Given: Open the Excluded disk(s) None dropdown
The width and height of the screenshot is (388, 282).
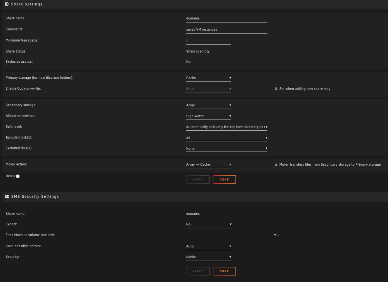Looking at the screenshot, I should click(x=227, y=149).
